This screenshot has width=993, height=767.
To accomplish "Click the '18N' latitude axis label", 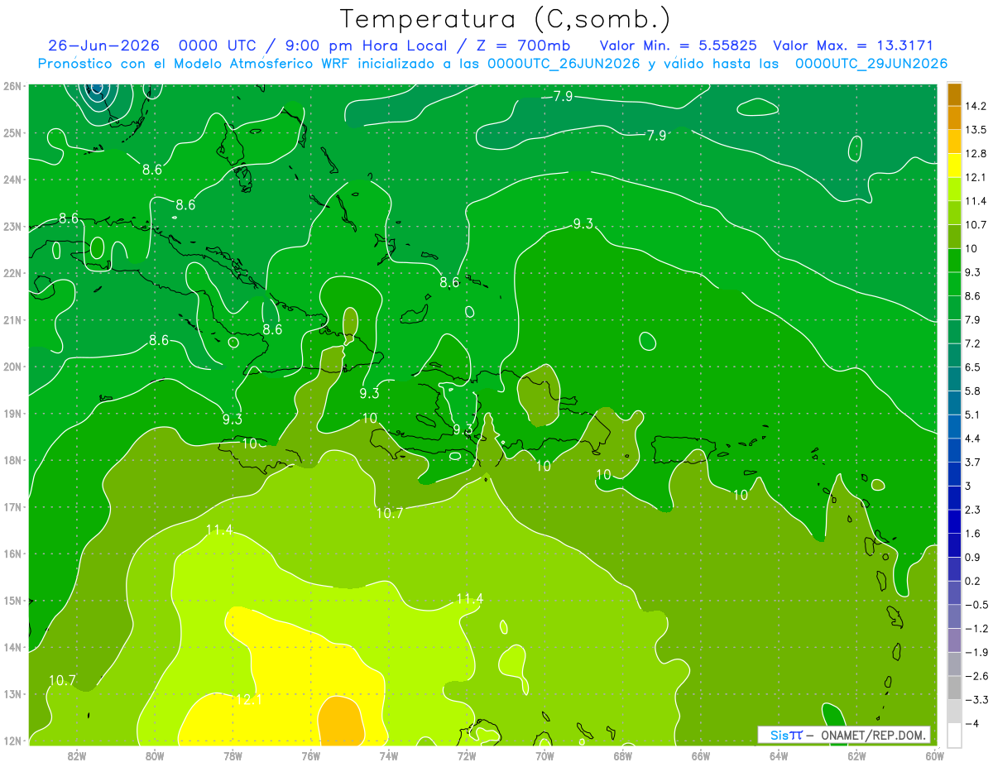I will click(12, 460).
